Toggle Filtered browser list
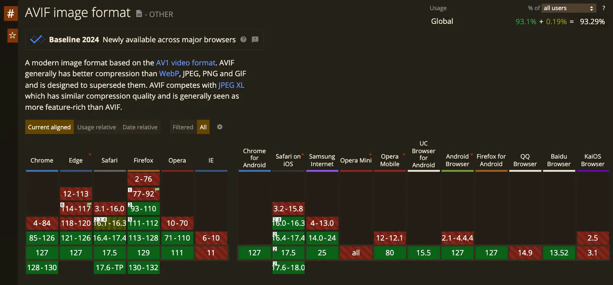613x285 pixels. [x=183, y=127]
